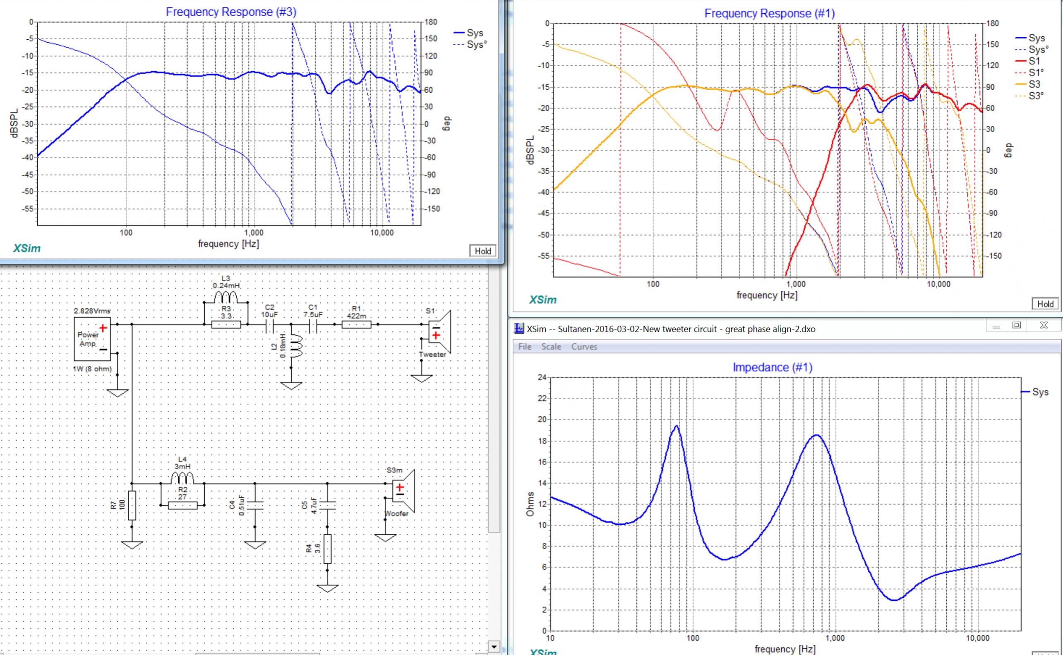Toggle Hold on Frequency Response #1
The image size is (1063, 655).
[x=1045, y=304]
